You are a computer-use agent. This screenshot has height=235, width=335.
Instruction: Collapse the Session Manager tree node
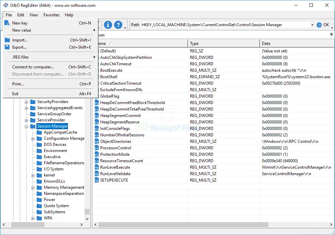coord(26,127)
